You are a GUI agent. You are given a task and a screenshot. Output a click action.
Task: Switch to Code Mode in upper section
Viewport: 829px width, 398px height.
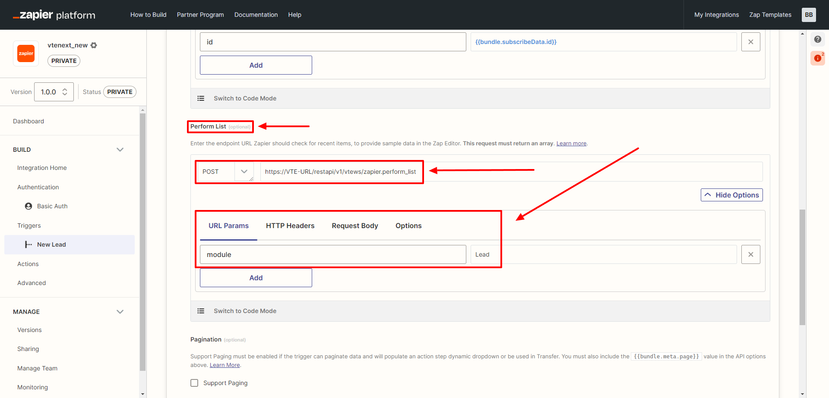point(245,98)
